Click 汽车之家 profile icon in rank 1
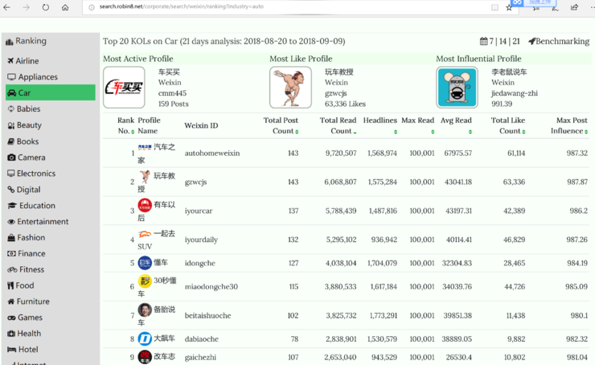The image size is (595, 365). [145, 147]
